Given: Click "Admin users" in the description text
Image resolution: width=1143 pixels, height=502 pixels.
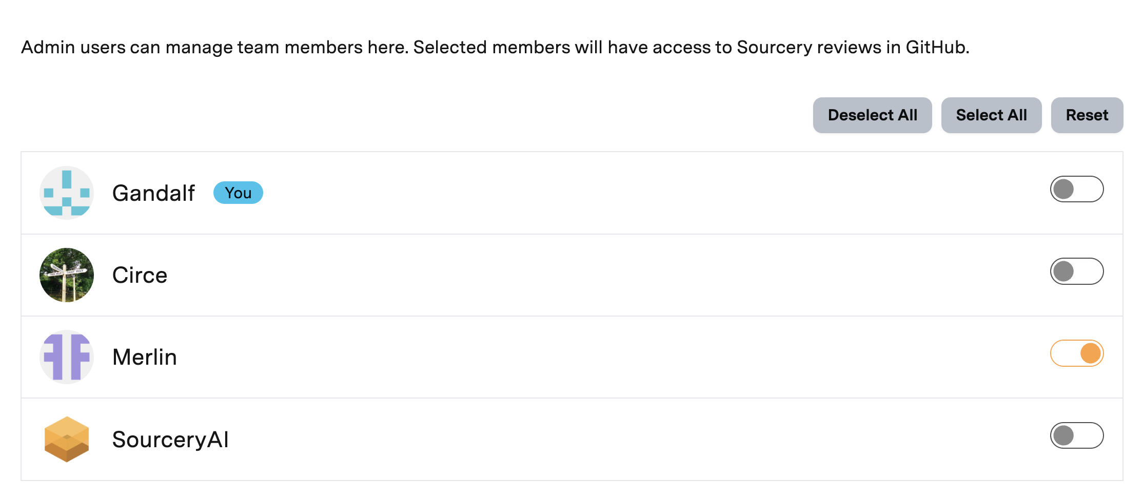Looking at the screenshot, I should [x=73, y=47].
